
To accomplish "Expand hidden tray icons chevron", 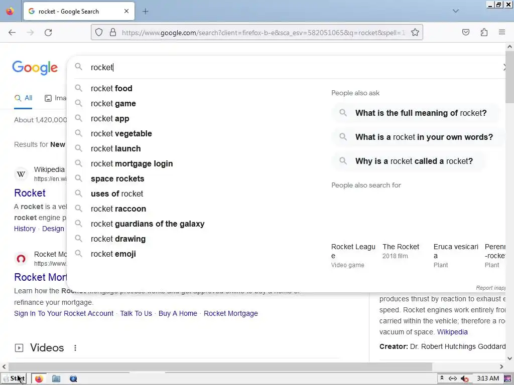I will tap(442, 378).
